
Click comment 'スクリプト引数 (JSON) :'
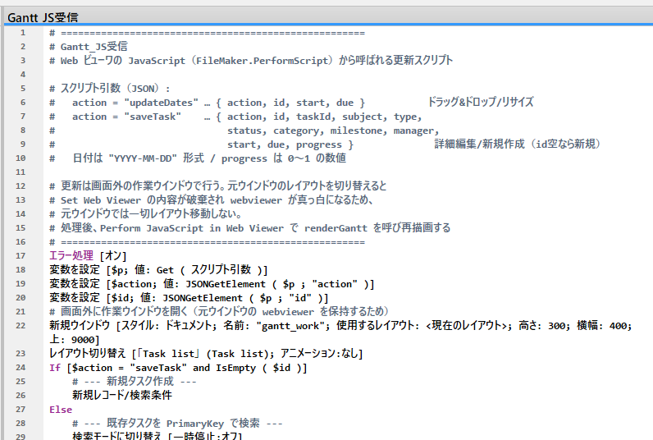coord(110,89)
